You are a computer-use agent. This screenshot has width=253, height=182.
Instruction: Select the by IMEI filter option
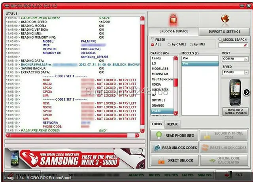(x=191, y=45)
